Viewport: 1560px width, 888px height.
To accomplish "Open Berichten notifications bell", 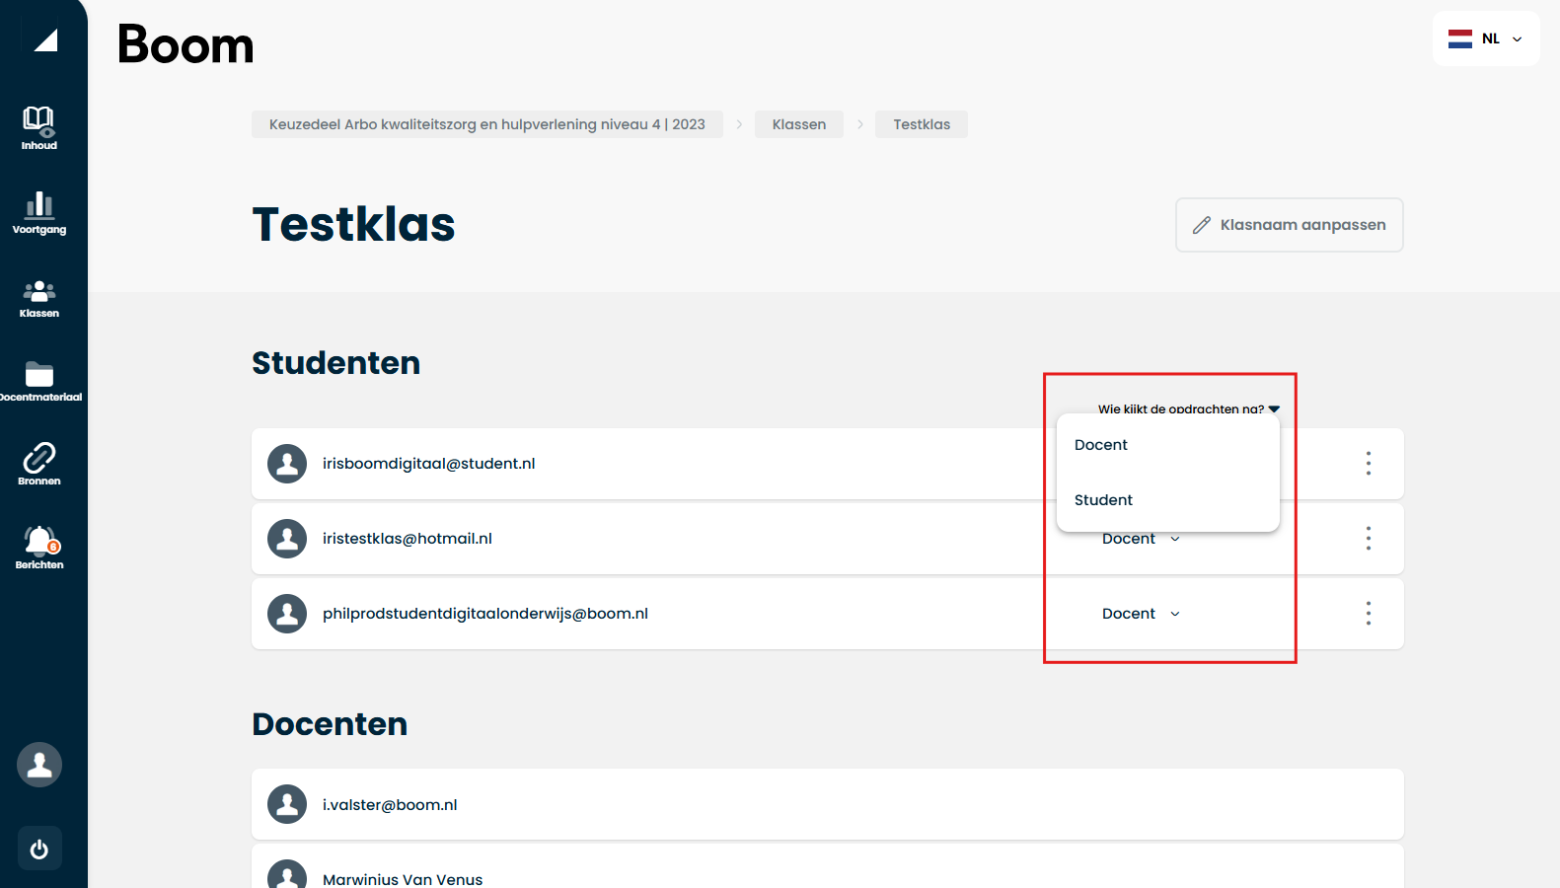I will point(39,548).
